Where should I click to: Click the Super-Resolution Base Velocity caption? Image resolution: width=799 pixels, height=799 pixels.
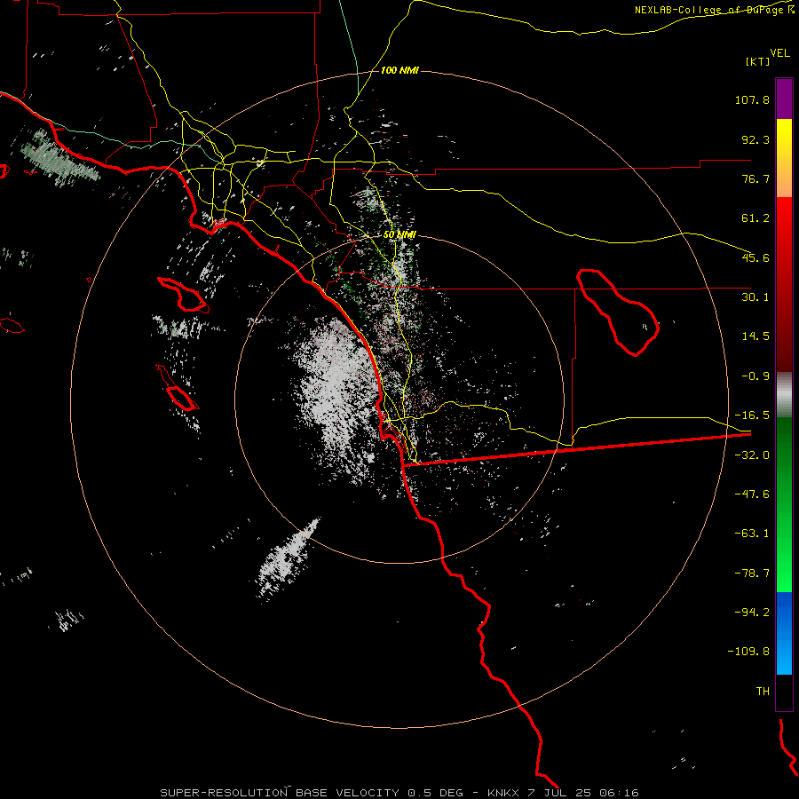click(x=399, y=793)
